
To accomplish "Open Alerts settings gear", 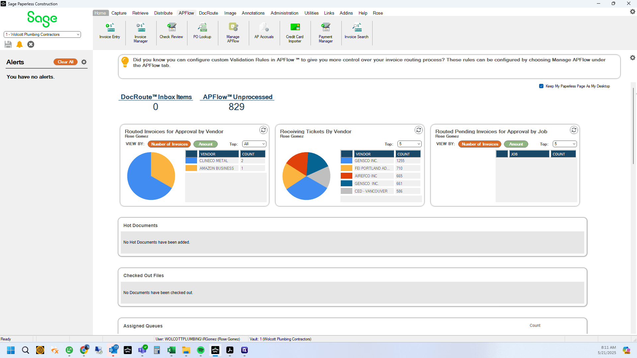I will coord(84,62).
